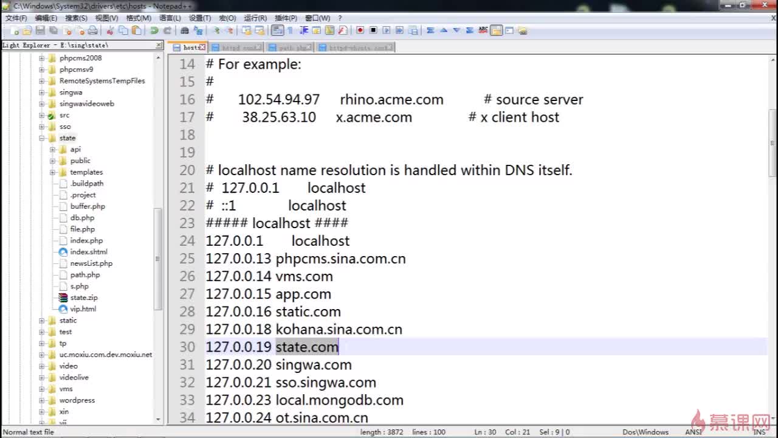Toggle the Indent Guide toolbar icon
The width and height of the screenshot is (778, 438).
(x=304, y=30)
